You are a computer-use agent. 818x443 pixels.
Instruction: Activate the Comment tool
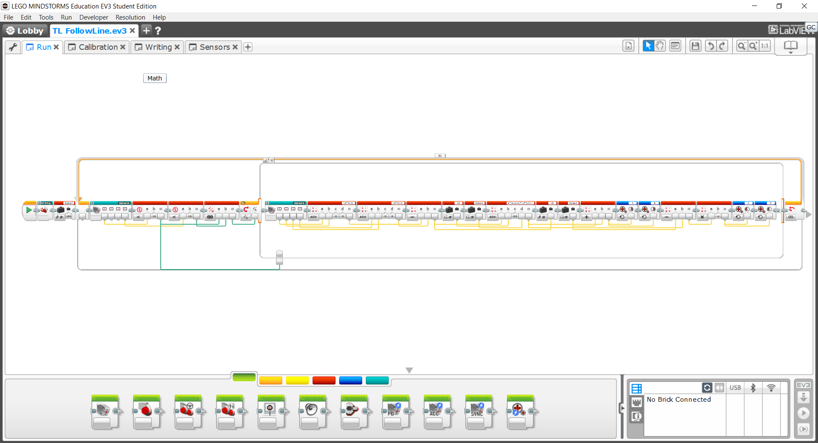pos(675,46)
